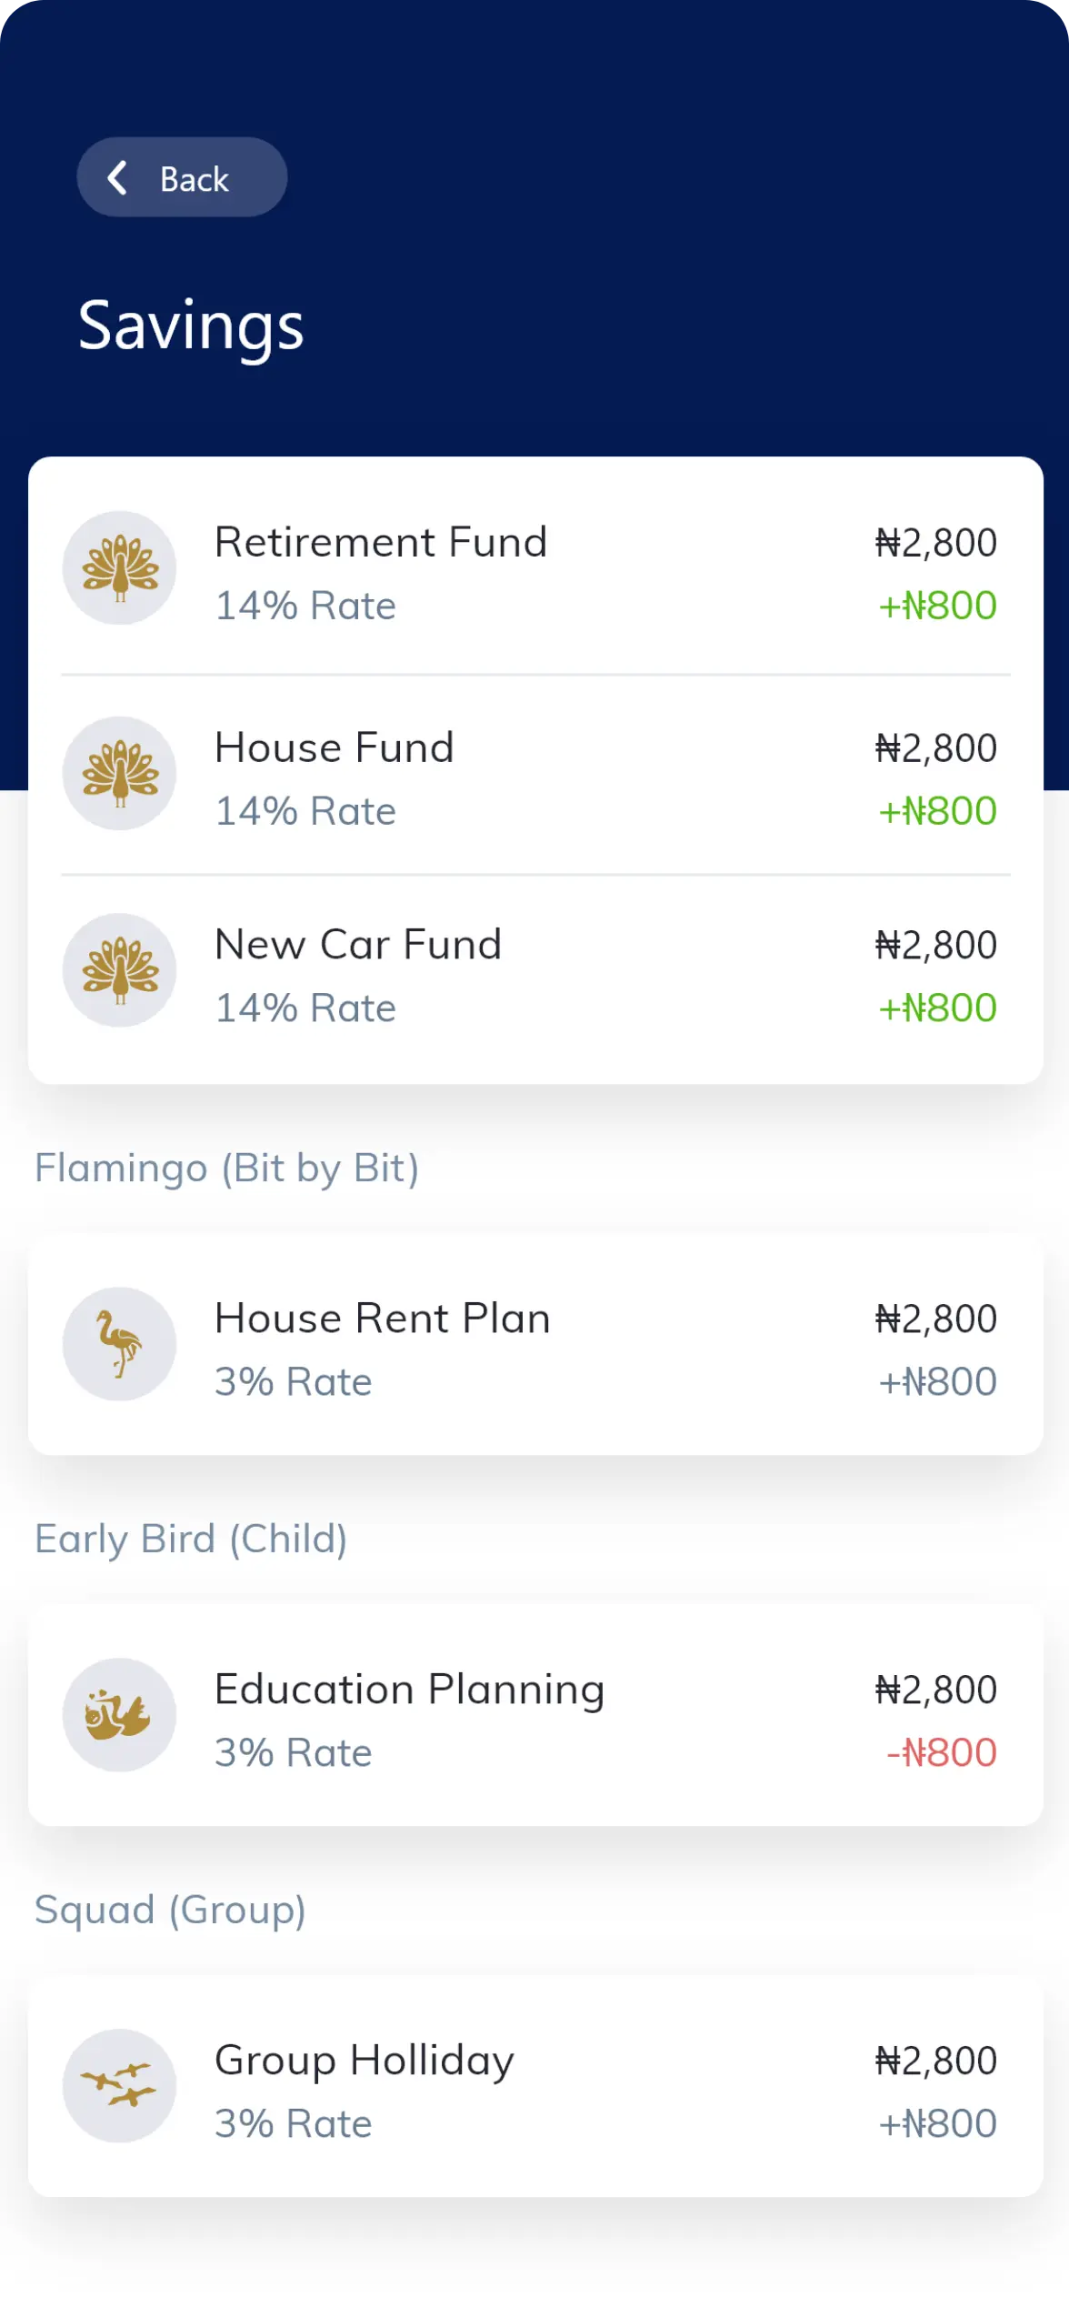Viewport: 1069px width, 2317px height.
Task: Tap the back chevron arrow icon
Action: click(x=117, y=178)
